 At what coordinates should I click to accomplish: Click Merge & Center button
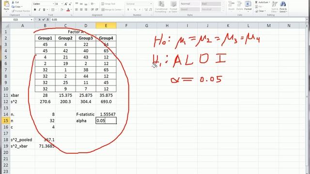pyautogui.click(x=112, y=10)
